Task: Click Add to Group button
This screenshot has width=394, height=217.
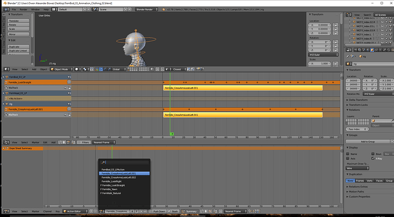Action: tap(368, 142)
